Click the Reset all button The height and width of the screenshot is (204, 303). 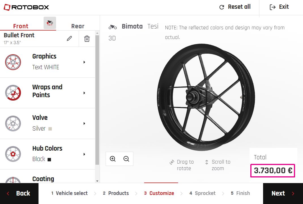(235, 7)
